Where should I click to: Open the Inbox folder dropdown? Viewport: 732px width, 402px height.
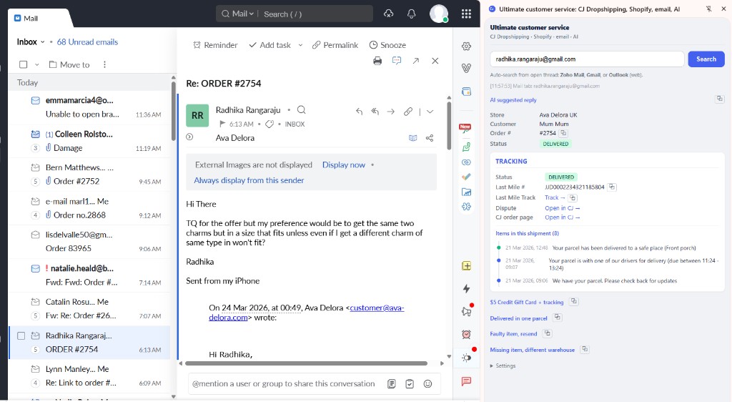point(42,42)
